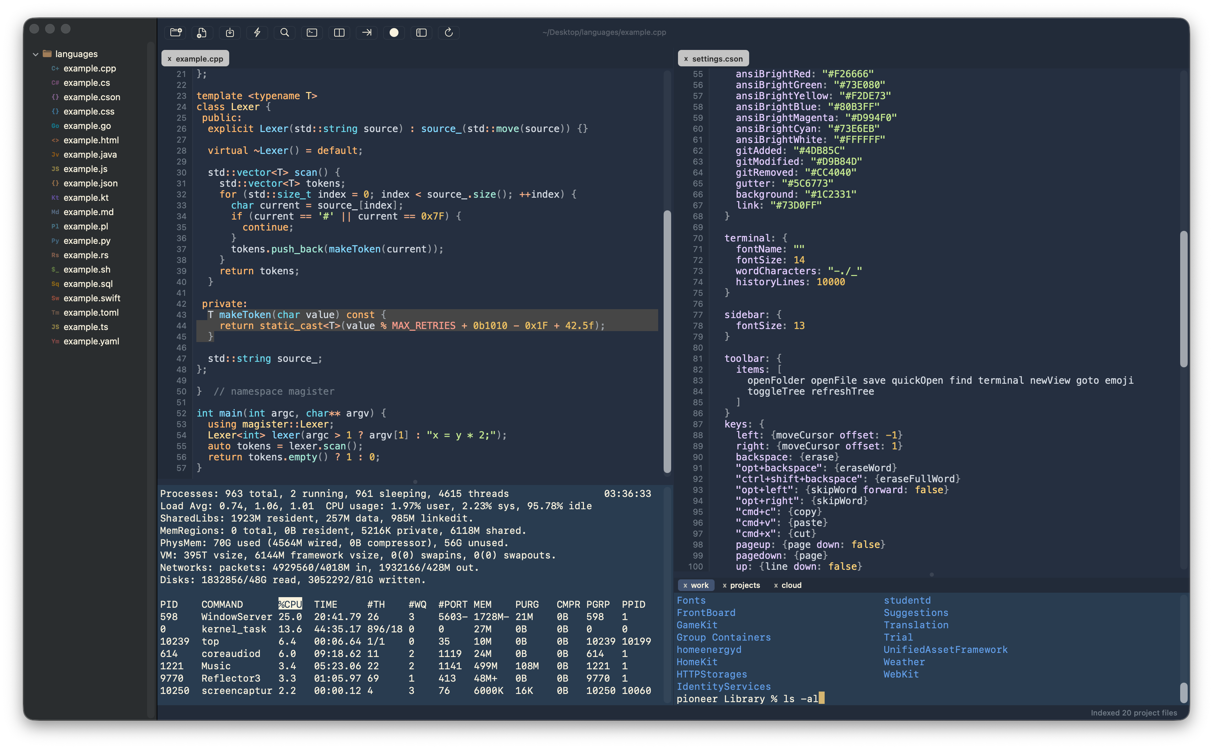Close the example.cpp tab with its x
The width and height of the screenshot is (1213, 749).
click(169, 59)
